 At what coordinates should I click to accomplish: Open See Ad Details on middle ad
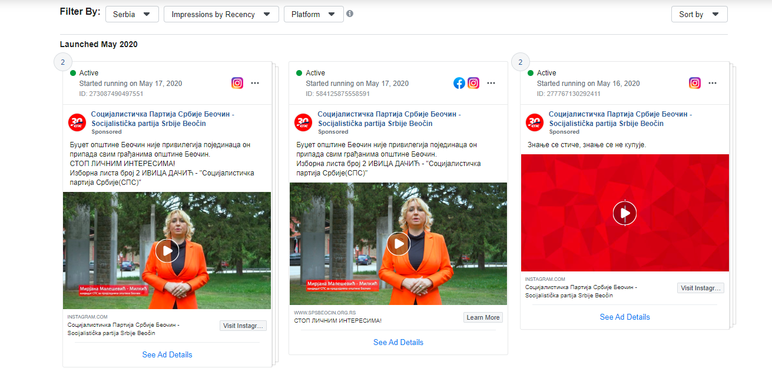398,342
